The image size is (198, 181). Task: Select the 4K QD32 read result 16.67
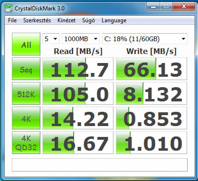[78, 143]
